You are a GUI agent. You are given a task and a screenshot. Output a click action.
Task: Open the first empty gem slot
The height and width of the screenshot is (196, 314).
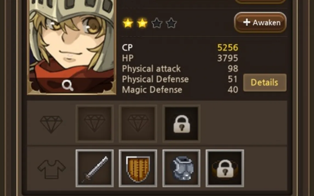pyautogui.click(x=95, y=124)
